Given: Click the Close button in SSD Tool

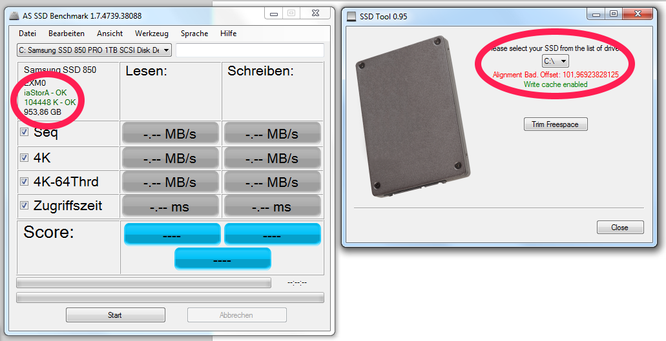Looking at the screenshot, I should 620,228.
